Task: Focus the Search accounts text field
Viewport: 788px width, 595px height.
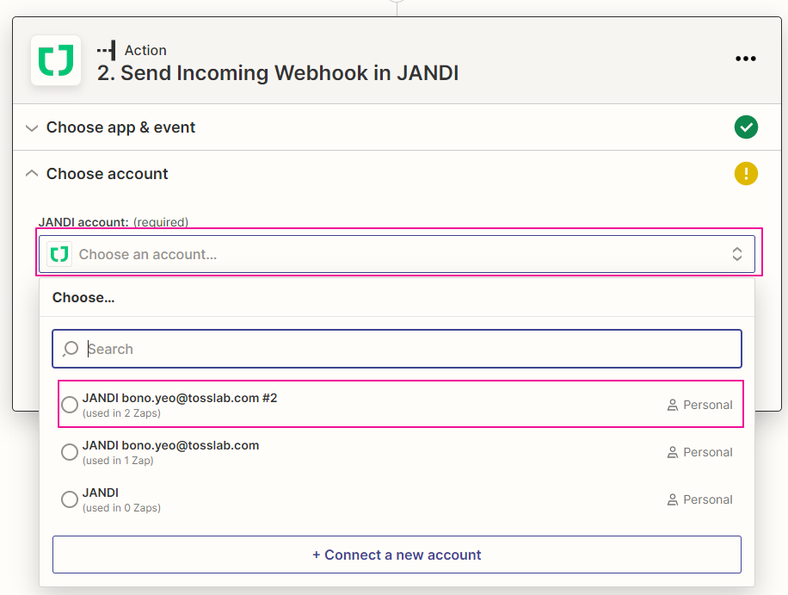Action: (x=404, y=349)
